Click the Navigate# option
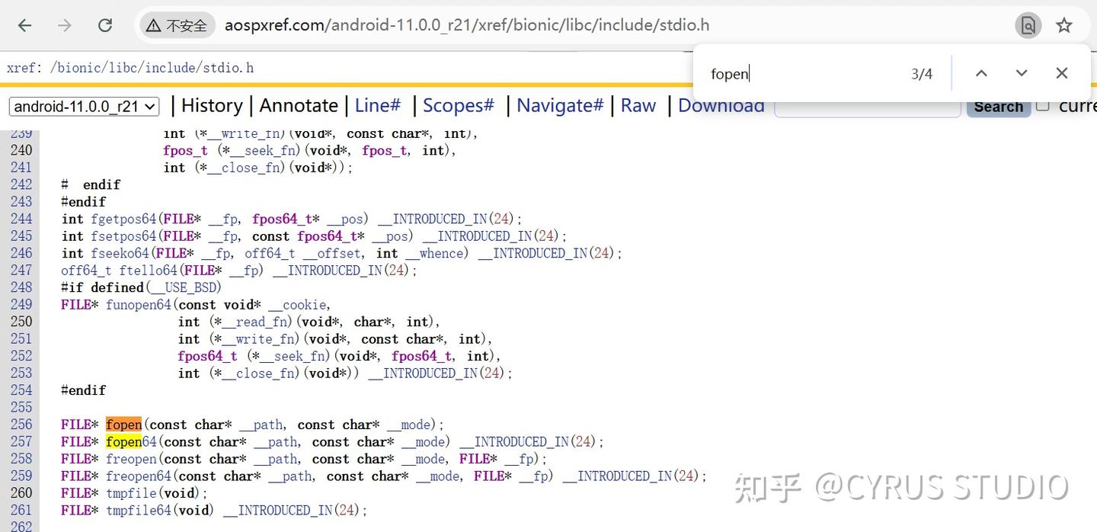 (560, 106)
